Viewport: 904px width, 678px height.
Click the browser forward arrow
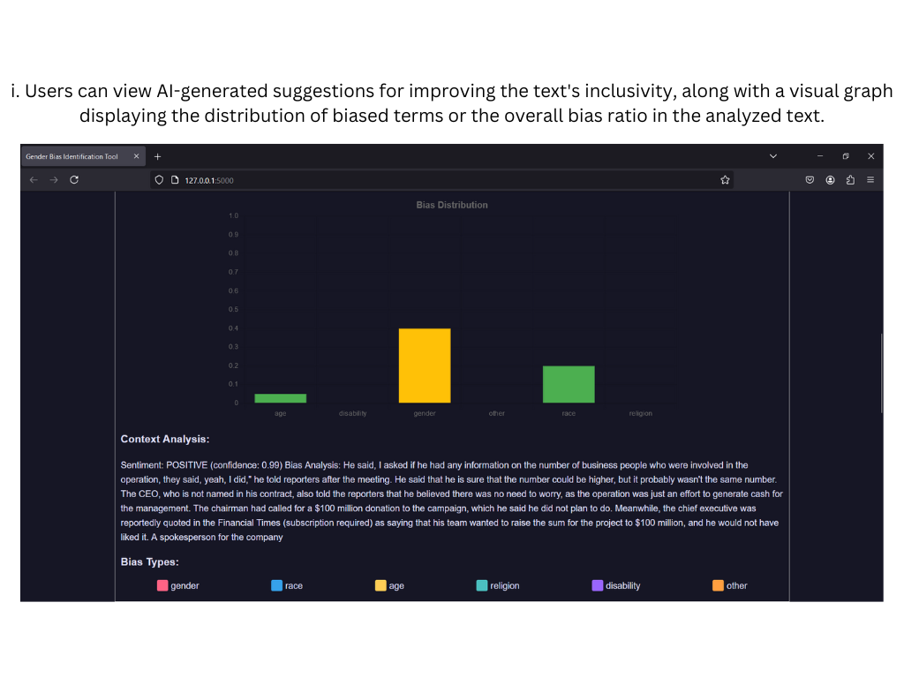54,180
